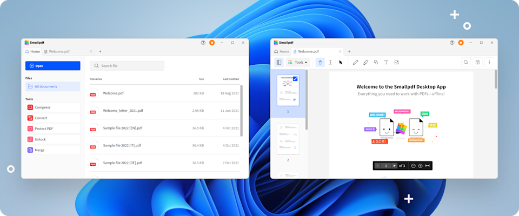Sort by the Filenames column header
The height and width of the screenshot is (216, 519).
point(96,79)
